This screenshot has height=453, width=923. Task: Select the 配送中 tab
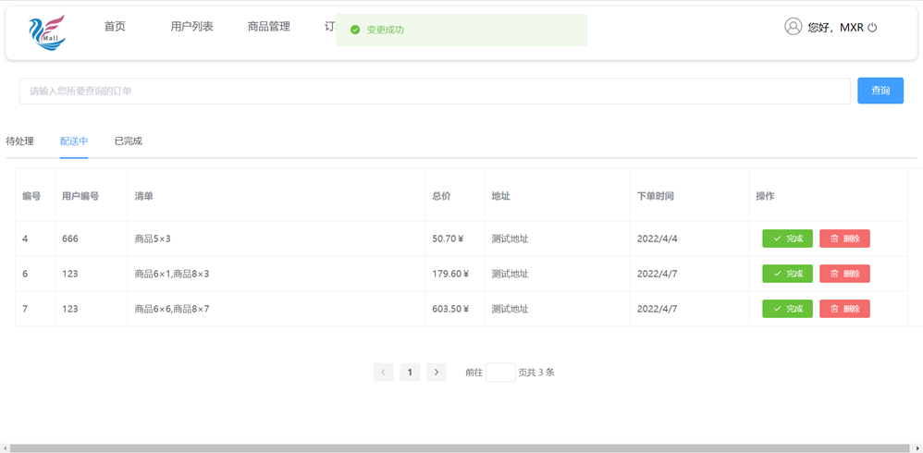pyautogui.click(x=74, y=141)
